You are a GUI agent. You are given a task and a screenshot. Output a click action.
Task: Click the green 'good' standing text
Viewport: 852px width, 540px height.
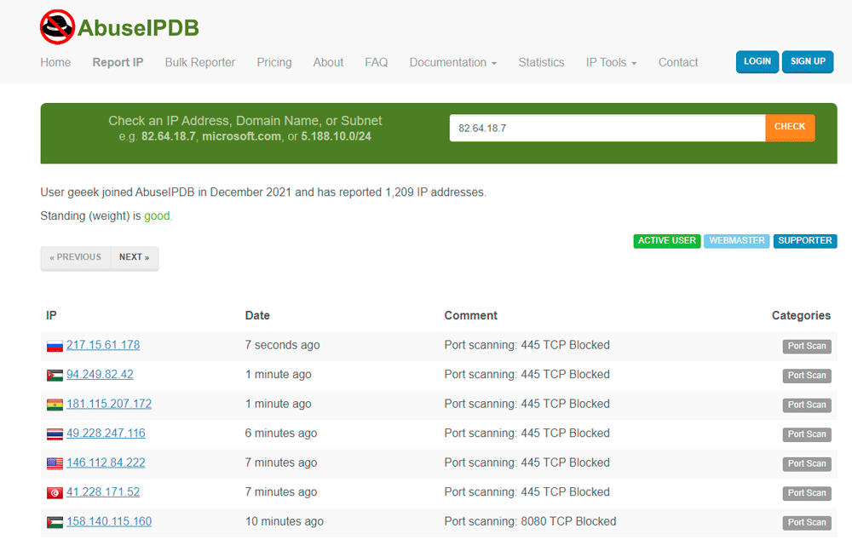pyautogui.click(x=157, y=216)
